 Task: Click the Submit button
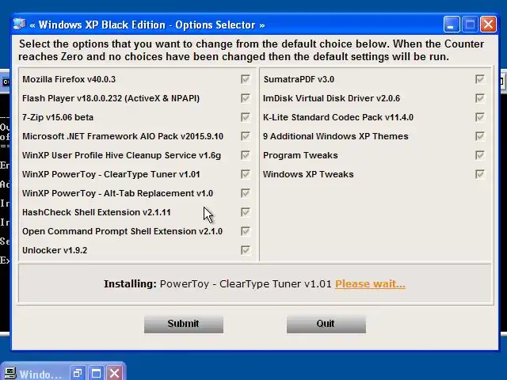pos(183,325)
